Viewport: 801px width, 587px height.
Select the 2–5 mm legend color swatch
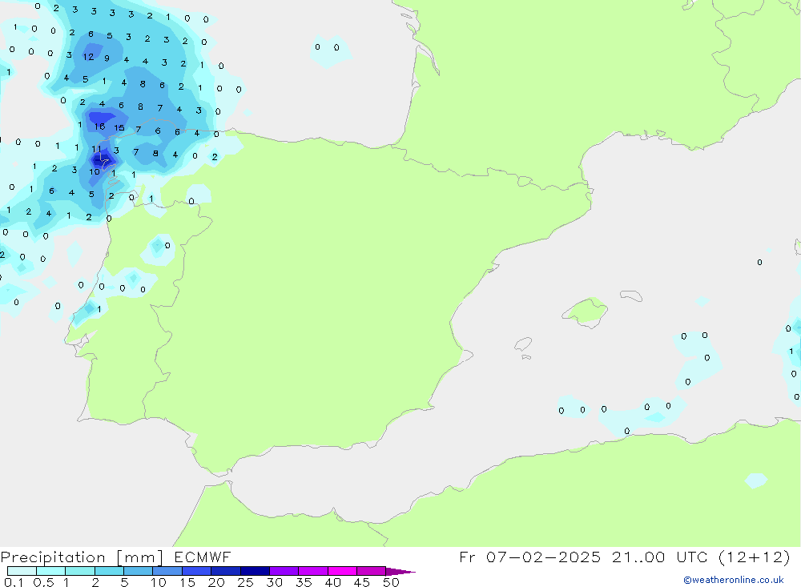[x=109, y=571]
